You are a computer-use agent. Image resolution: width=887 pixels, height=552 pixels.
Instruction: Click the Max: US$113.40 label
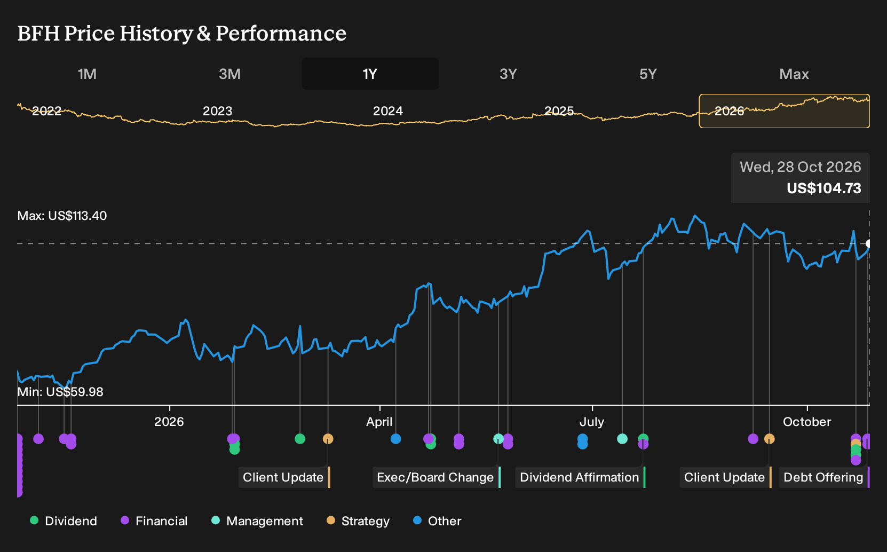(62, 216)
